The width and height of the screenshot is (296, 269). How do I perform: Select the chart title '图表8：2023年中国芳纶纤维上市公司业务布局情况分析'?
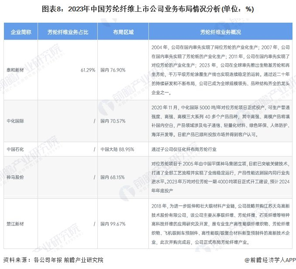click(131, 9)
